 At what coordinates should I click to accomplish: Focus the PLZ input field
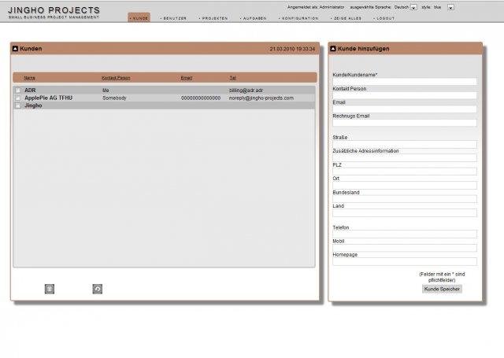click(x=405, y=172)
